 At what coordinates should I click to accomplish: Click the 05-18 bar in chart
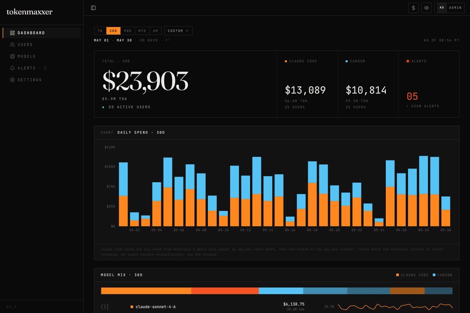312,194
